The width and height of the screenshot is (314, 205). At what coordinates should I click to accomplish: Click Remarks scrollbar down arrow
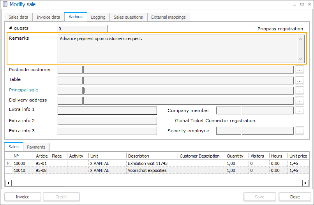[x=300, y=59]
